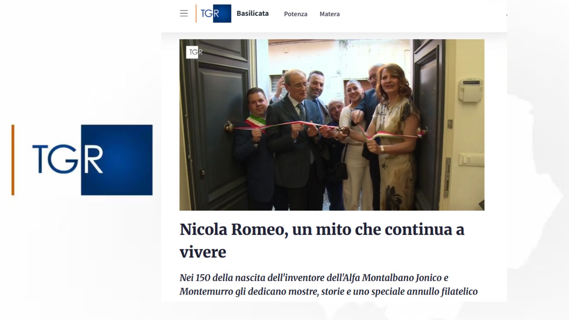Click the blue square of the large logo
Viewport: 569px width, 320px height.
tap(117, 160)
